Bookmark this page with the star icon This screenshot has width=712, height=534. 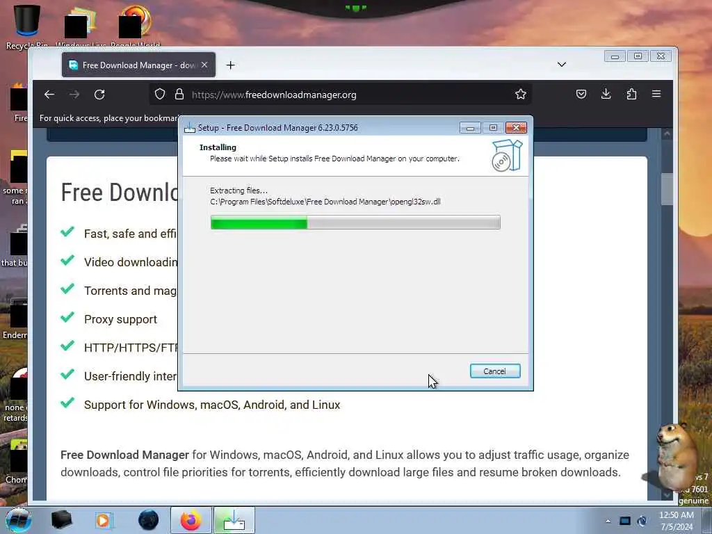point(520,94)
